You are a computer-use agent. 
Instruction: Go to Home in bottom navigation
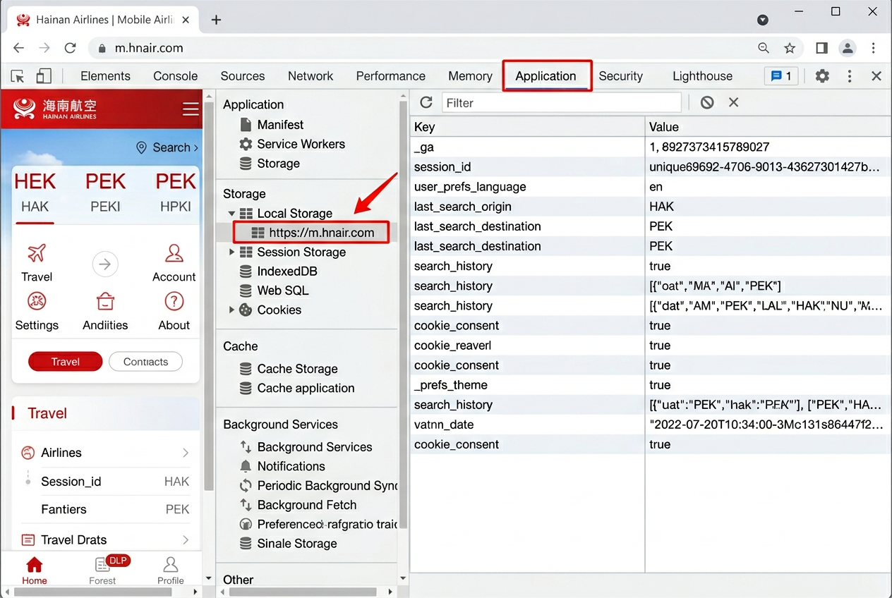coord(34,570)
